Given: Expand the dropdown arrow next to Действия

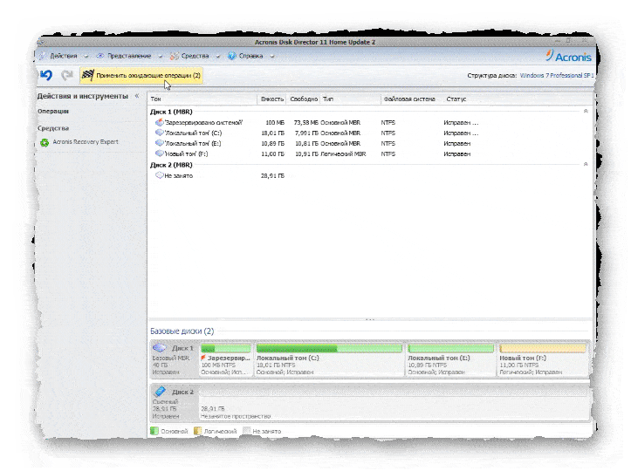Looking at the screenshot, I should [86, 57].
